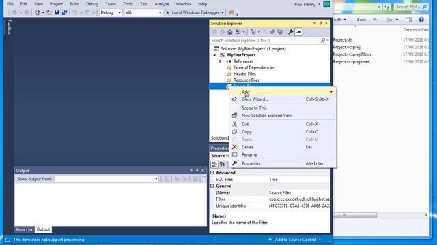Click the Redo arrow icon in toolbar

(87, 12)
